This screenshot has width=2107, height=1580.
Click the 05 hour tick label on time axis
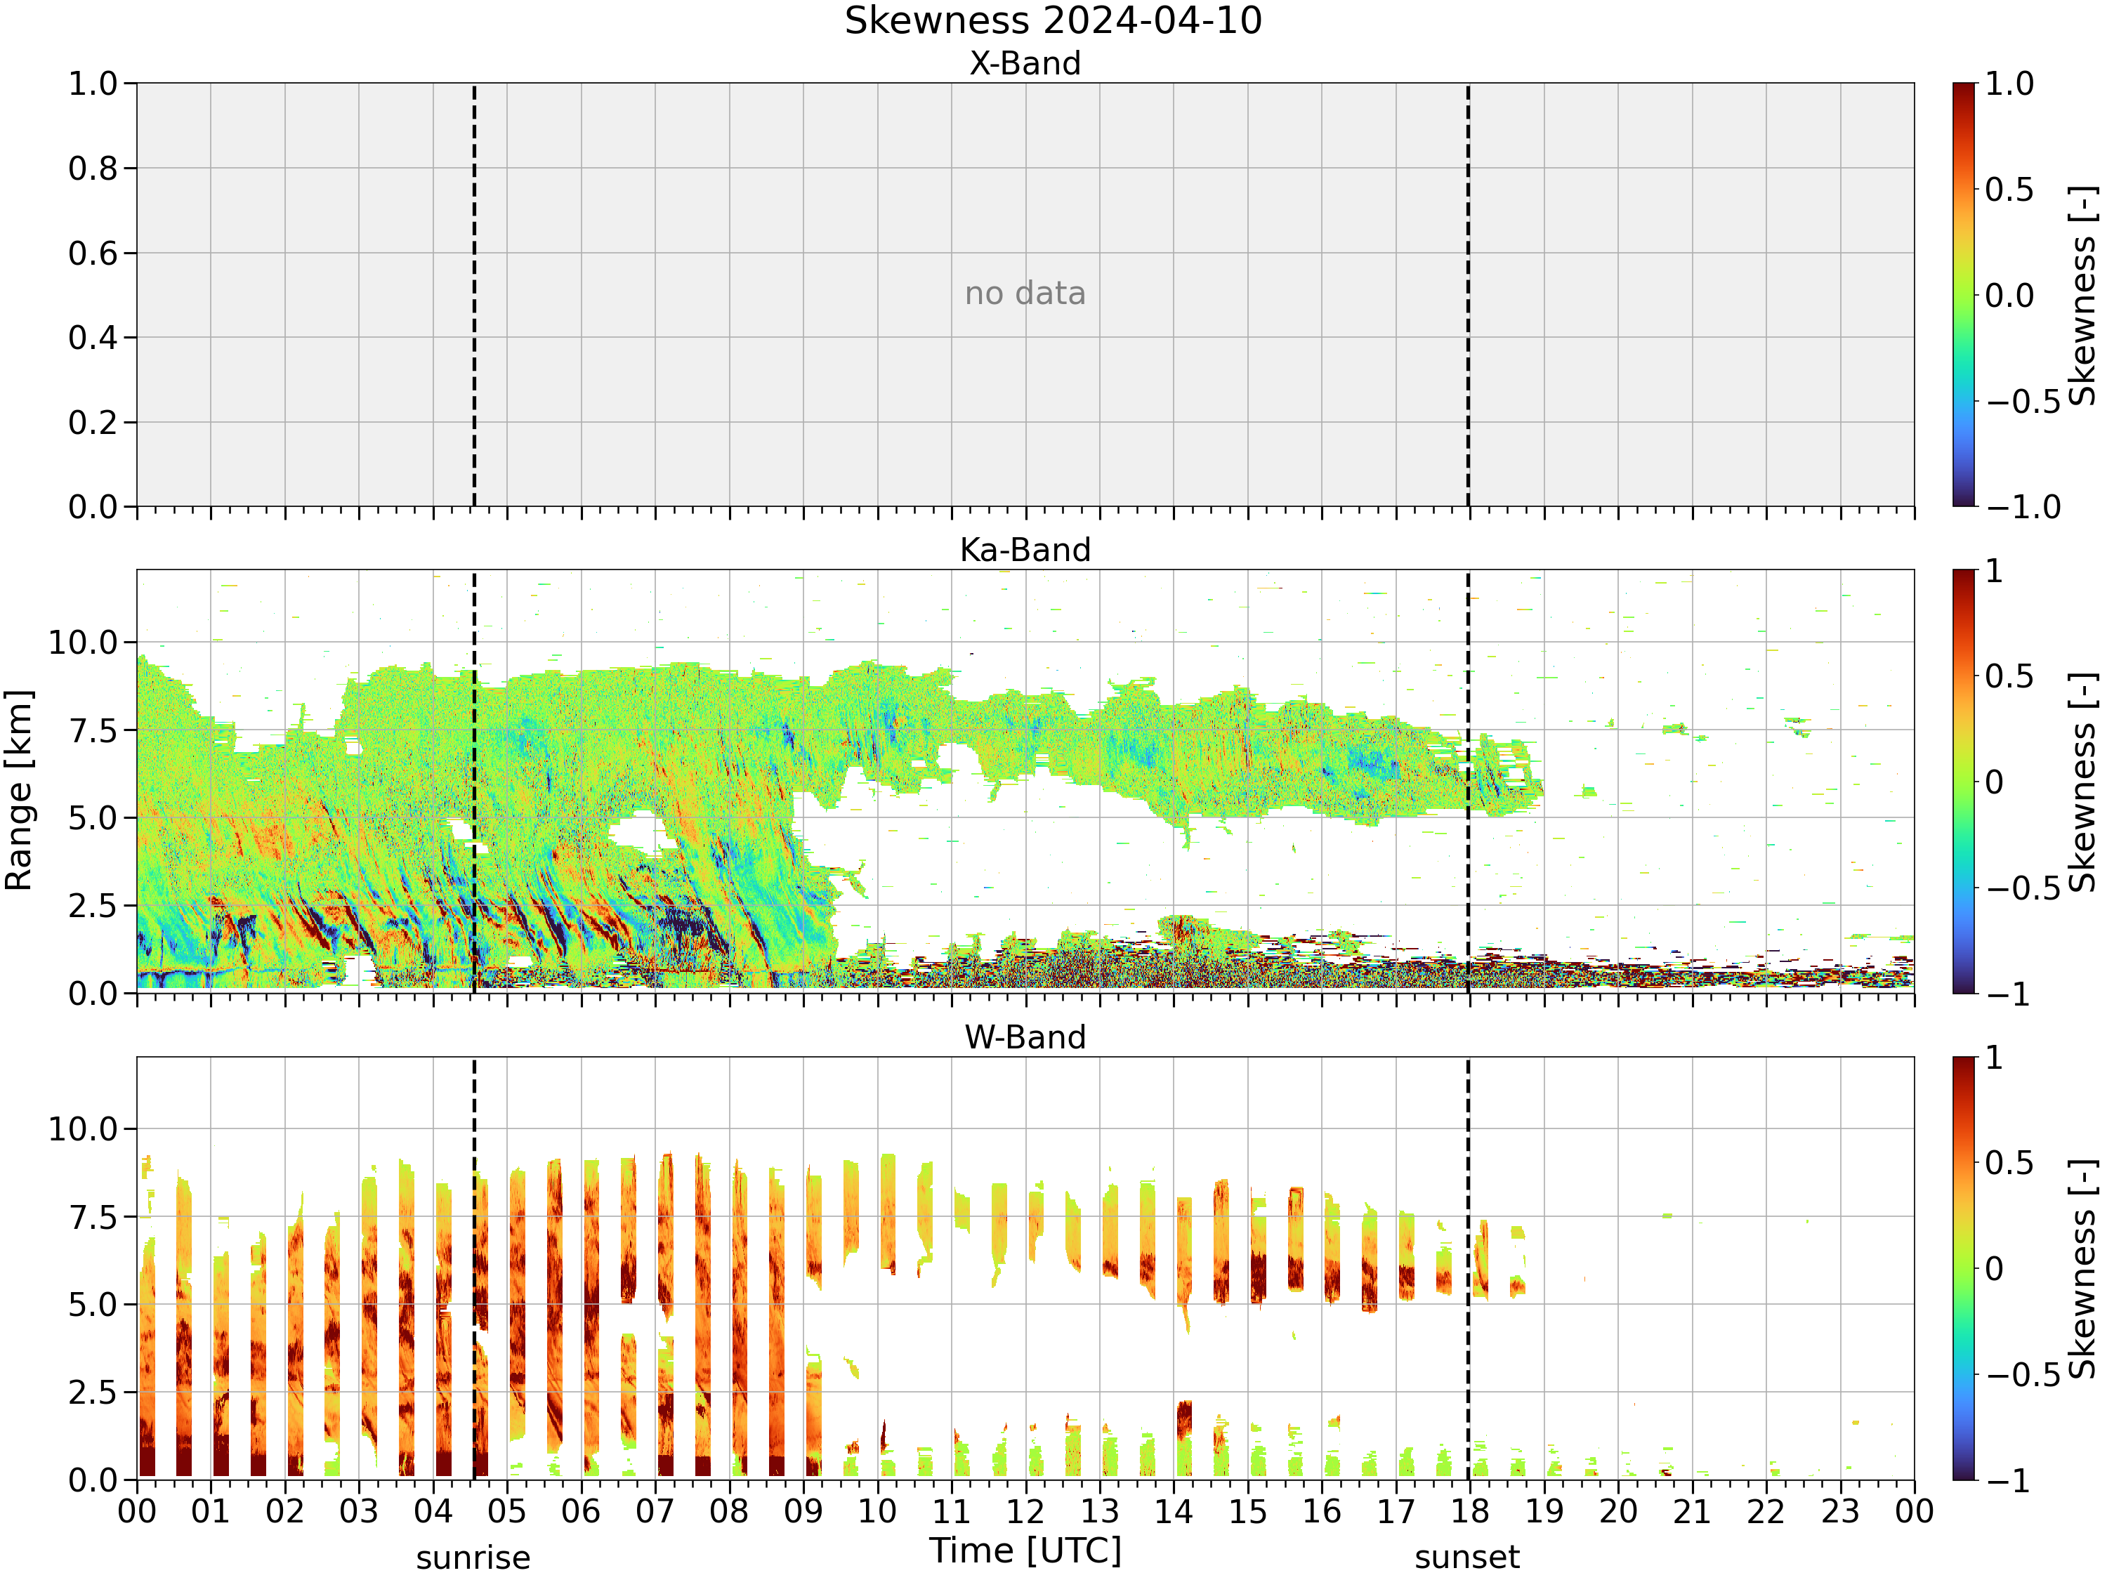507,1511
